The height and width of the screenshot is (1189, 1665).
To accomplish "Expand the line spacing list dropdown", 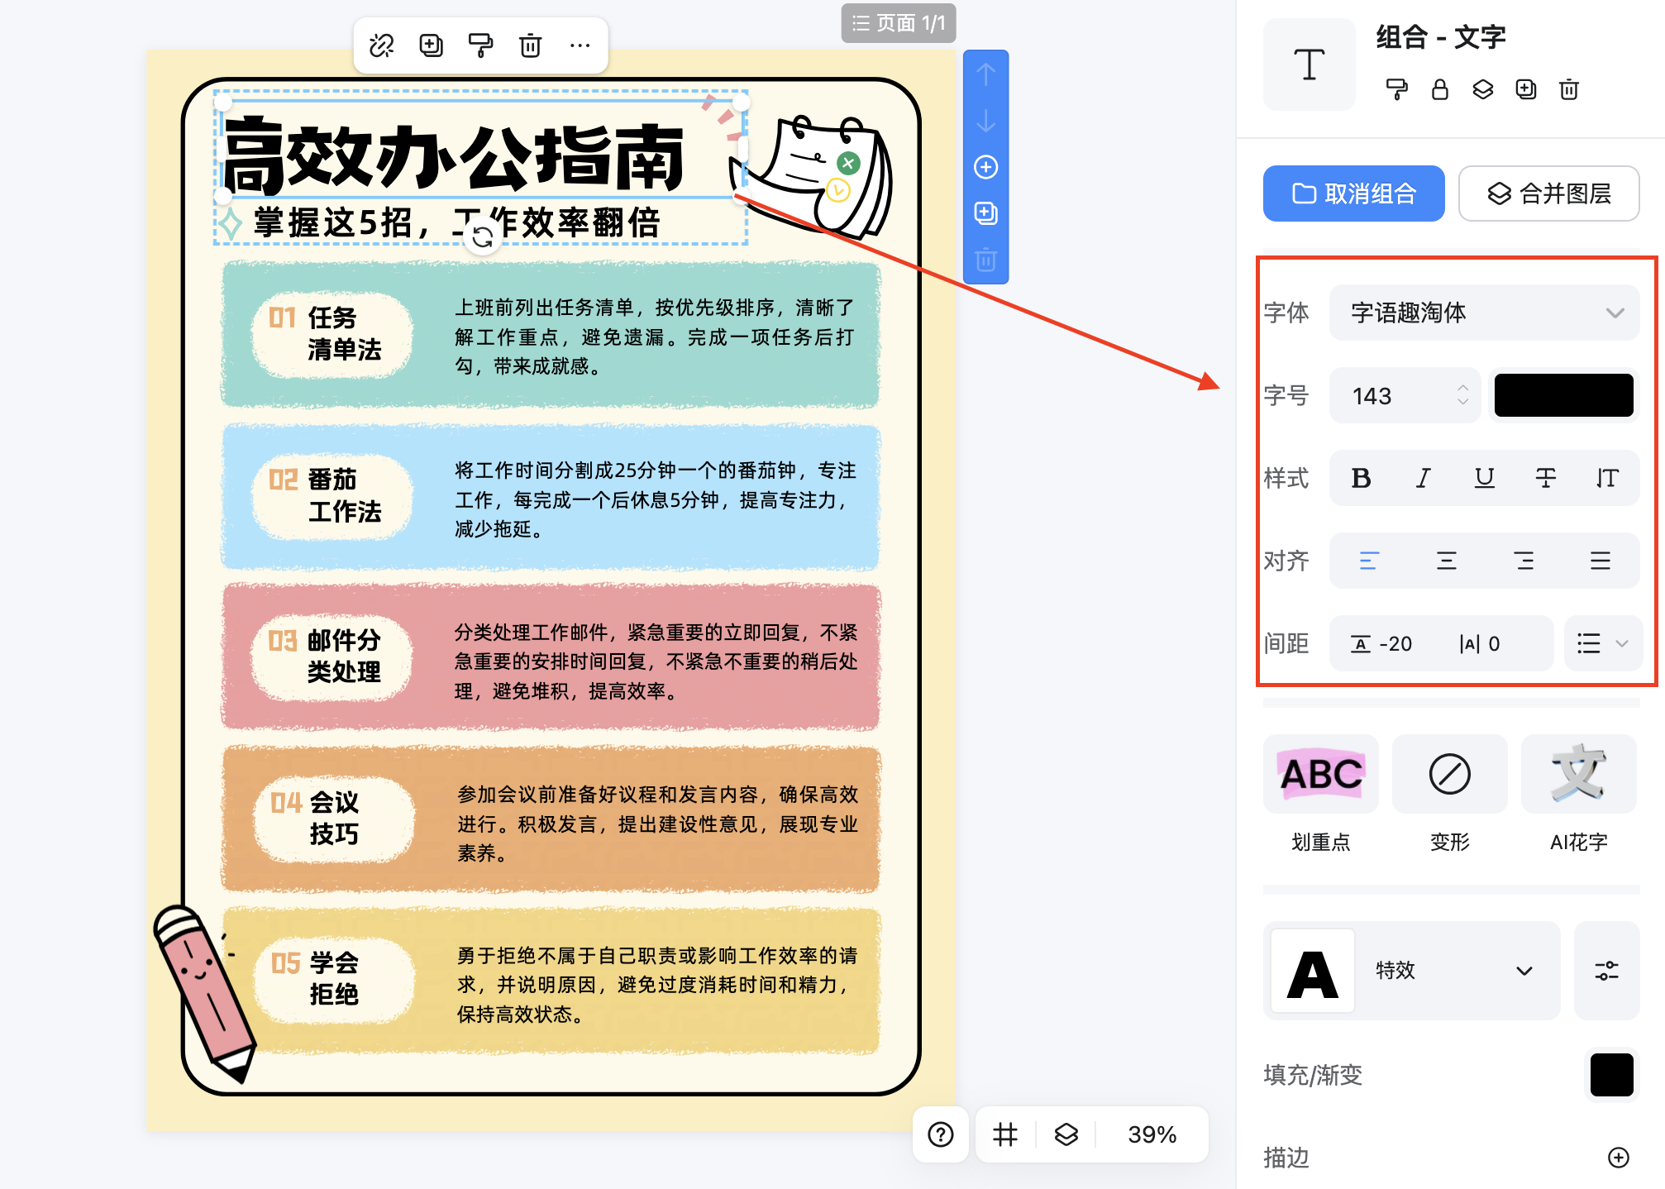I will (x=1602, y=643).
